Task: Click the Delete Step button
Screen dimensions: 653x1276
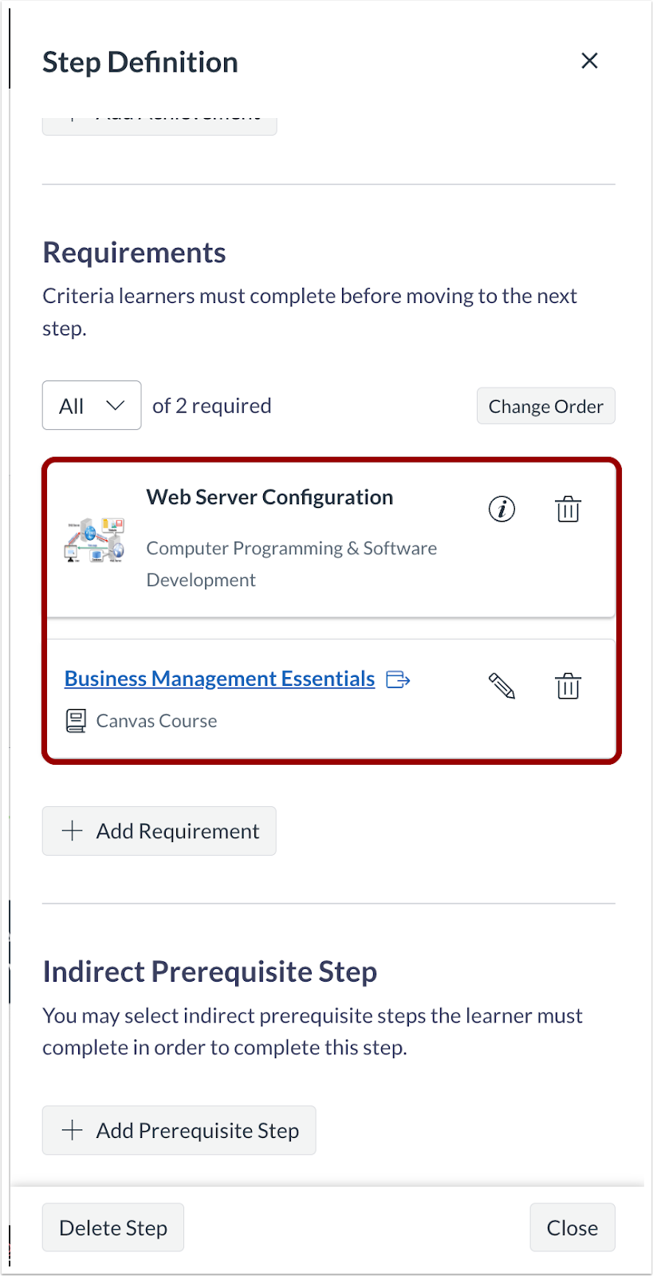Action: pyautogui.click(x=113, y=1227)
